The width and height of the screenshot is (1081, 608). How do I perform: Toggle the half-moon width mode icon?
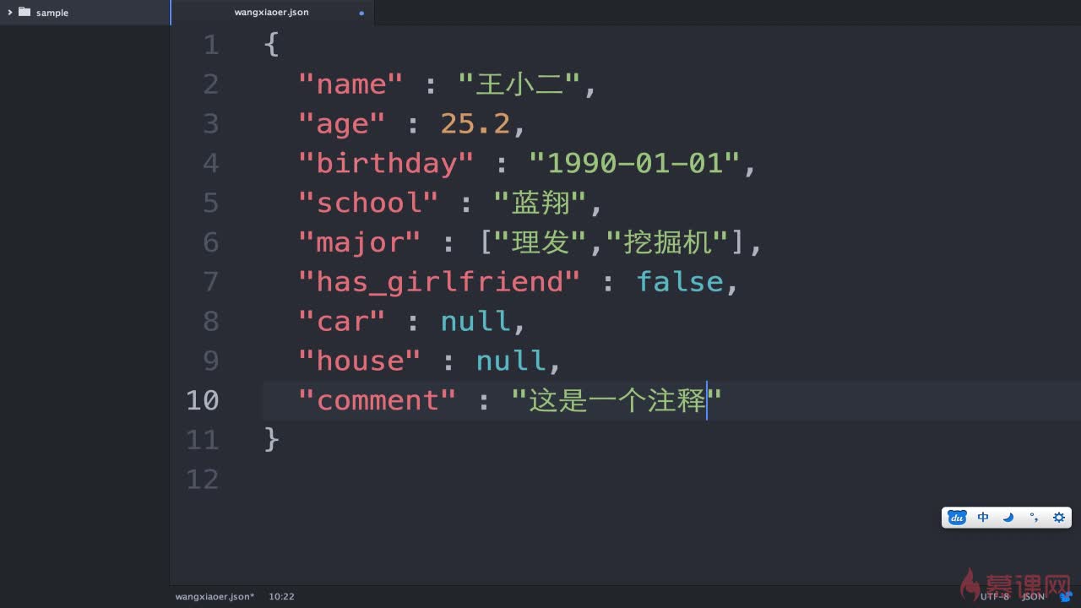(x=1008, y=518)
